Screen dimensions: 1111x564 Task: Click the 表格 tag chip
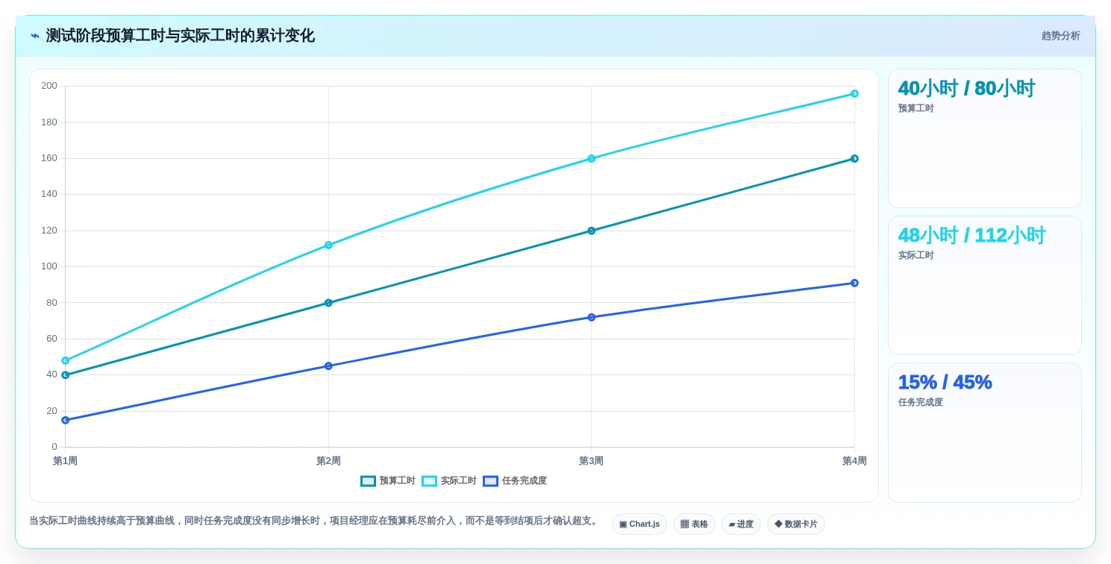pos(694,524)
